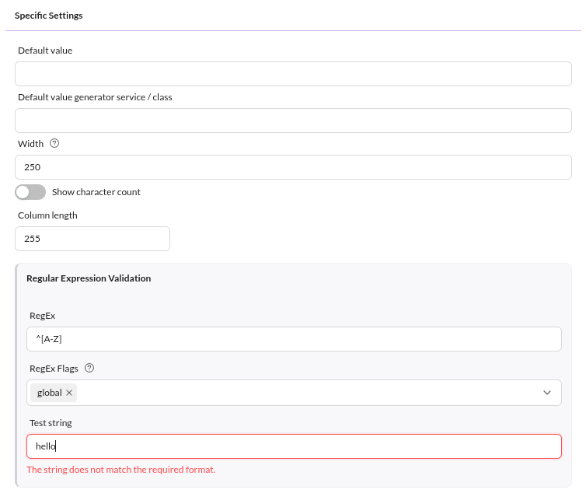Image resolution: width=586 pixels, height=493 pixels.
Task: Click the Width help question-mark icon
Action: (x=54, y=143)
